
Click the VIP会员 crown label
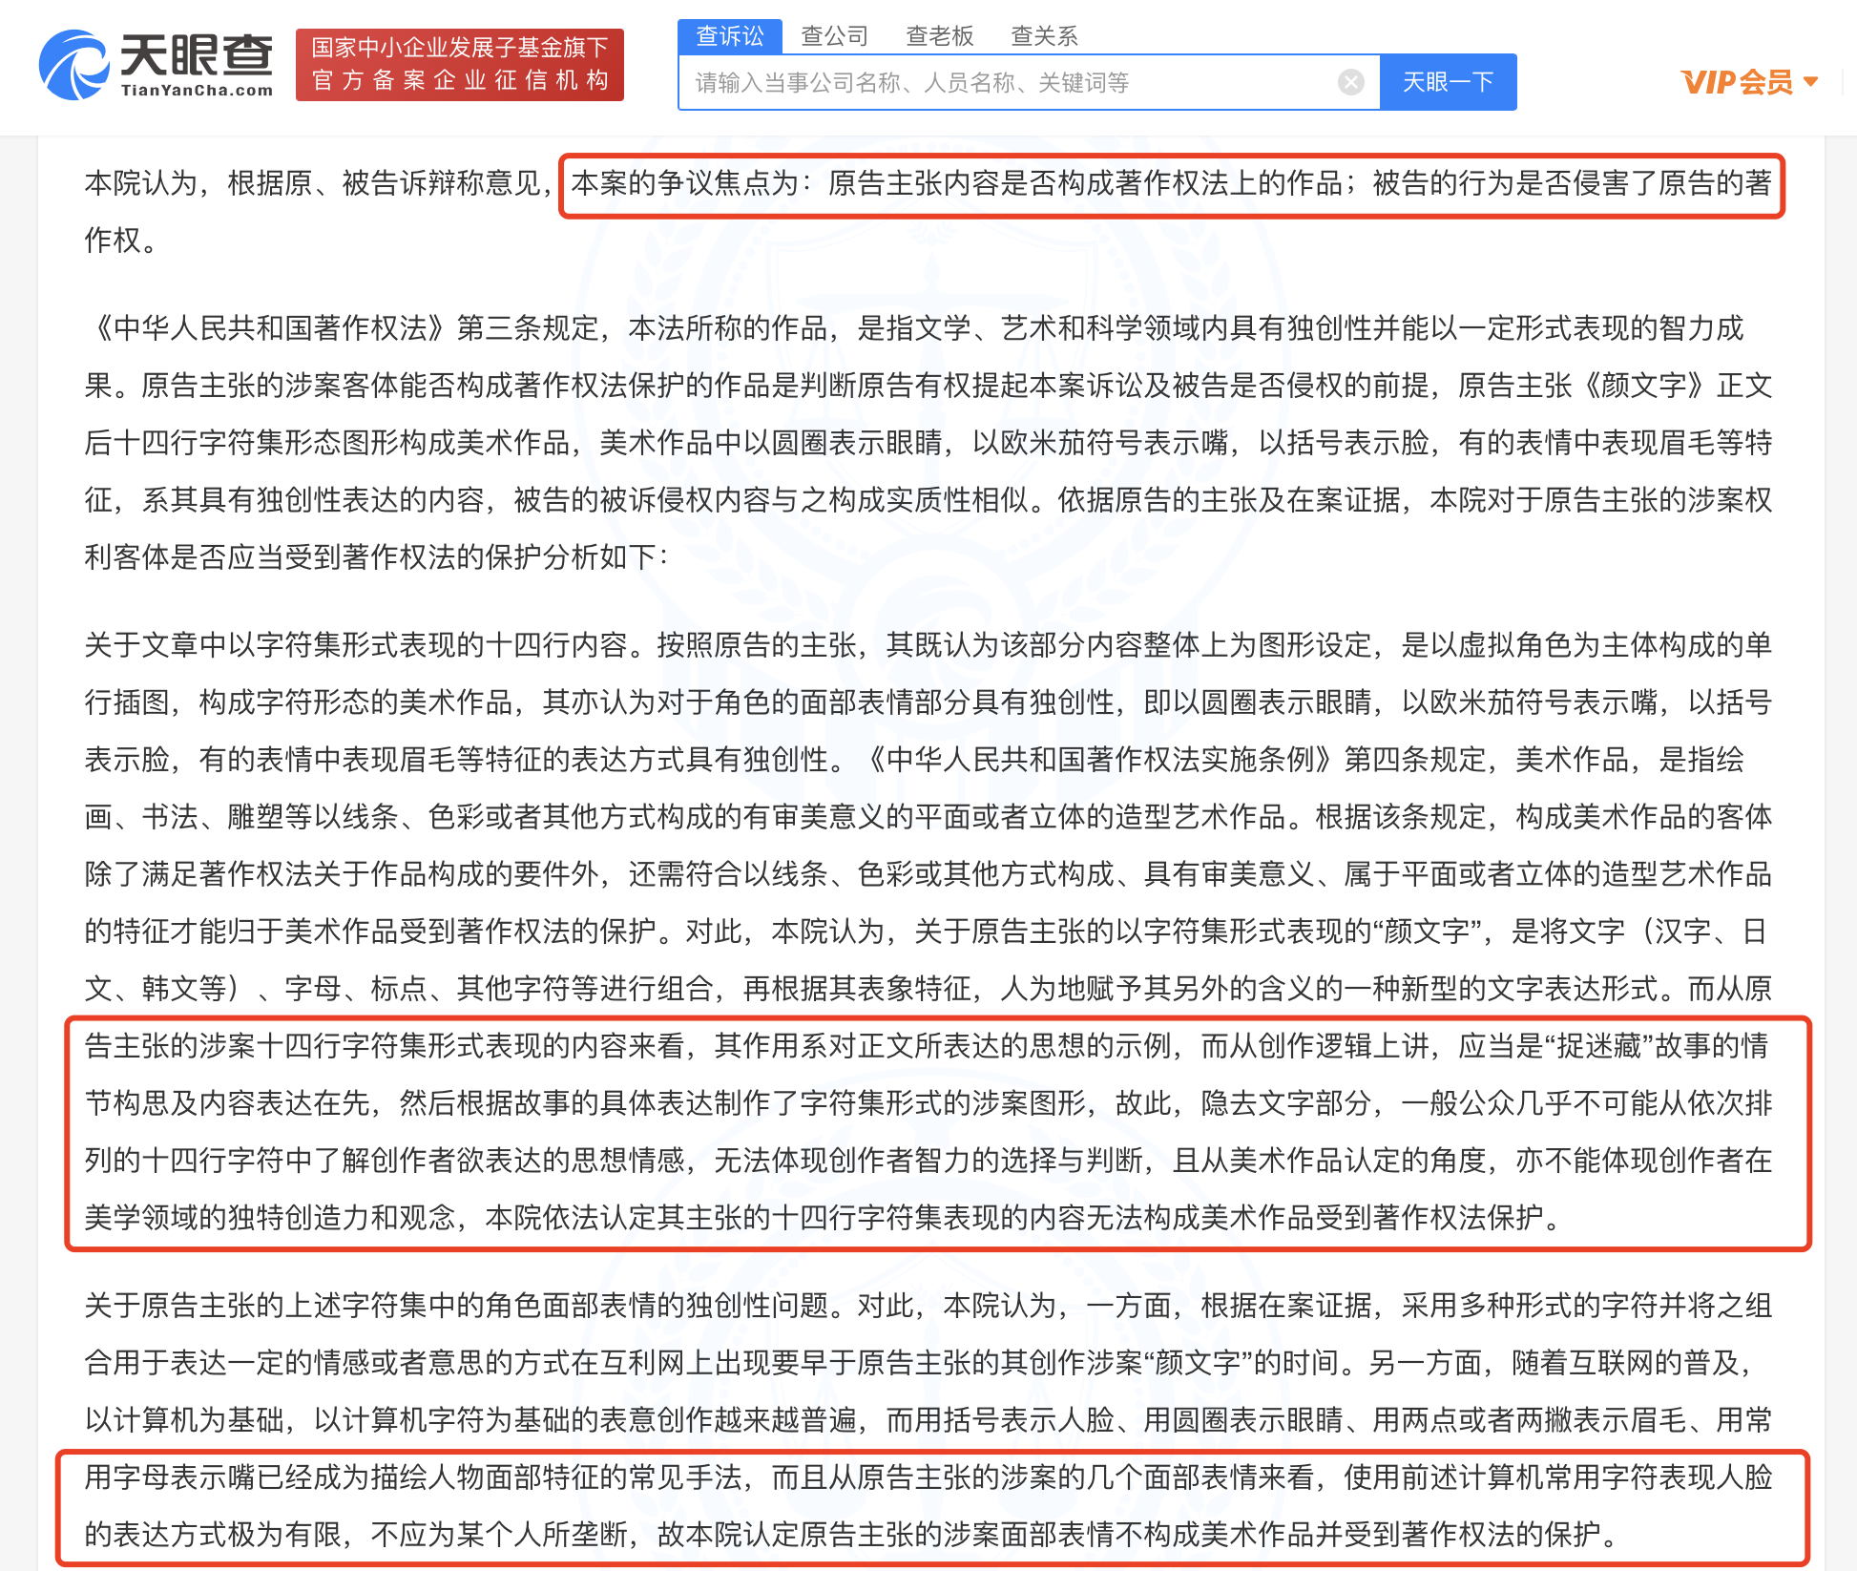click(x=1737, y=82)
